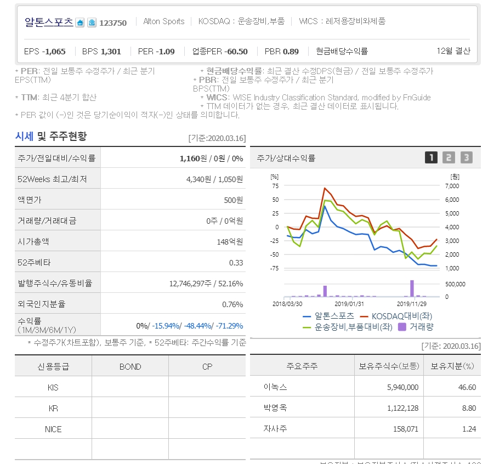Click the 주요주주 column header
The height and width of the screenshot is (464, 488).
(x=302, y=366)
